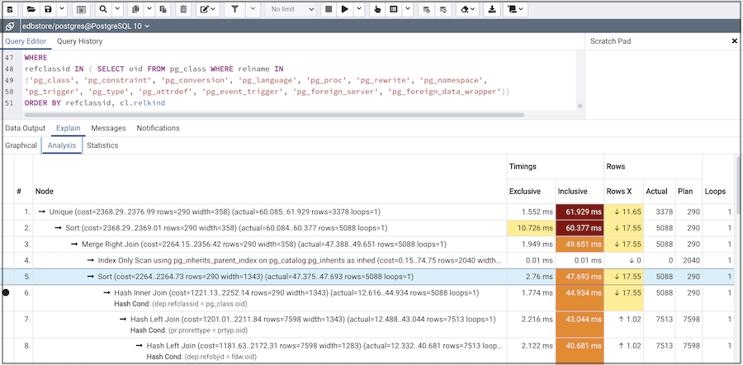Open the save options dropdown arrow
This screenshot has height=365, width=743.
pos(62,9)
